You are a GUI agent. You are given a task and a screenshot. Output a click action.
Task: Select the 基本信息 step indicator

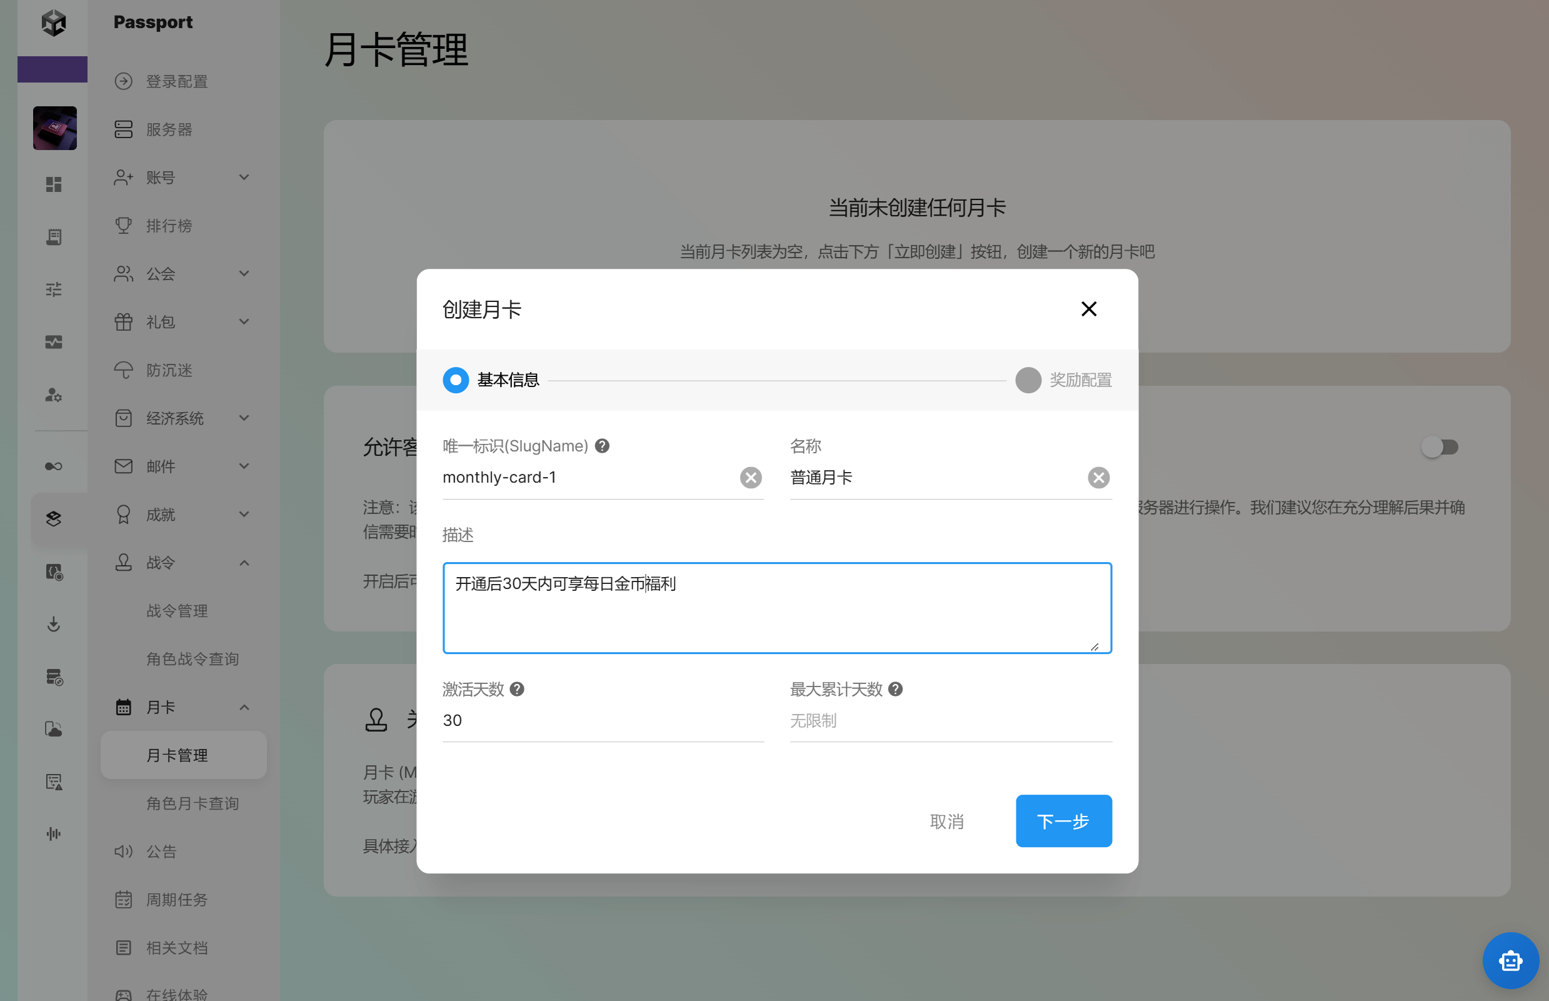click(x=456, y=380)
